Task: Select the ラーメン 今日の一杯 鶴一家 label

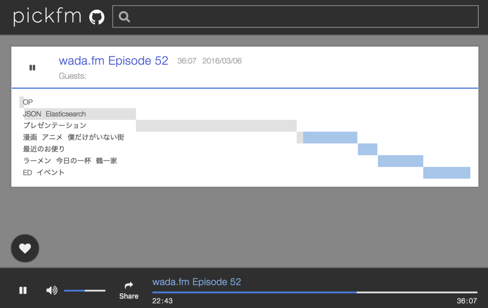Action: pyautogui.click(x=70, y=161)
